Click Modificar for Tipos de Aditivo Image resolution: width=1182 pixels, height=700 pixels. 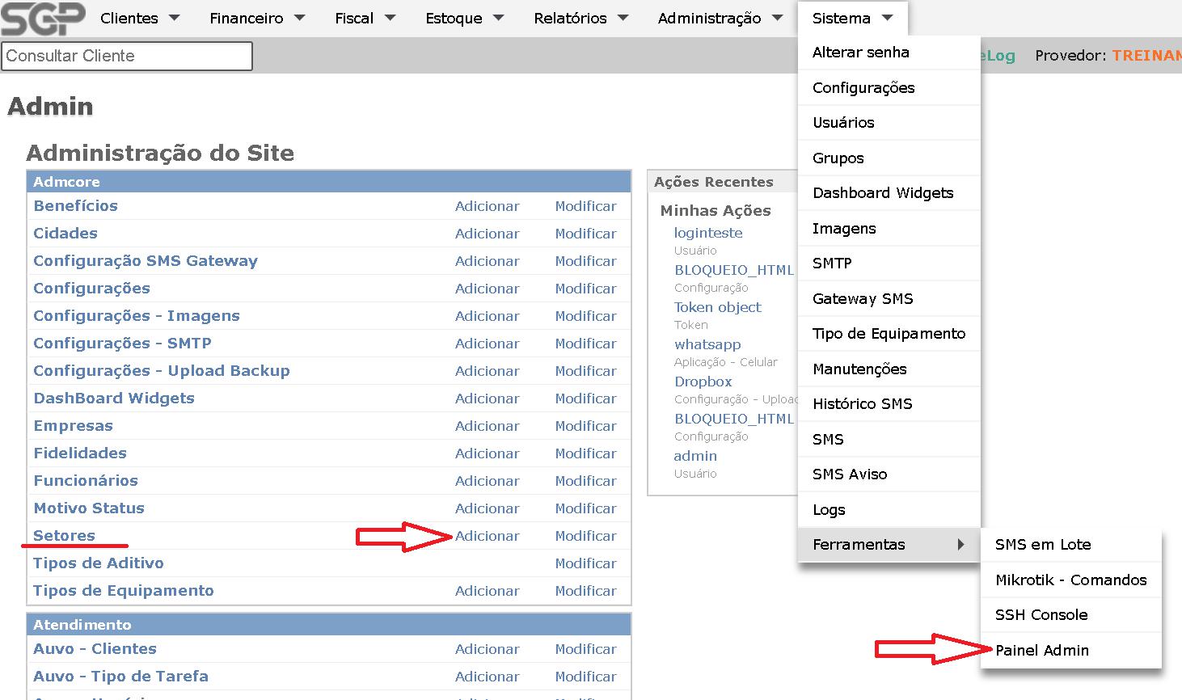585,563
